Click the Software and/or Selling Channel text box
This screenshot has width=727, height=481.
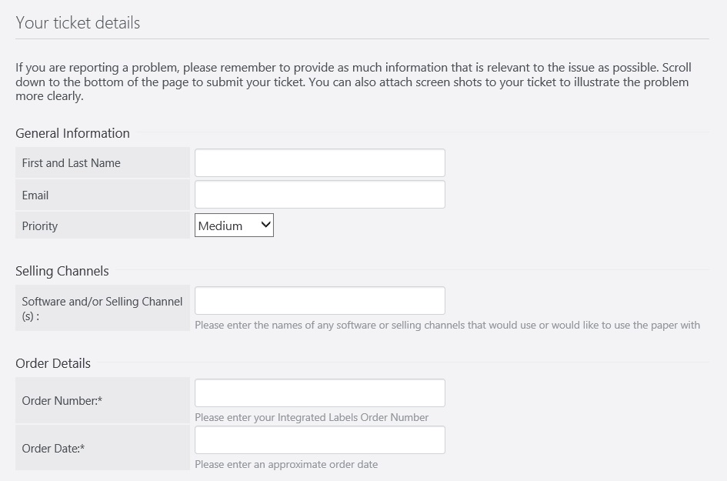pos(320,301)
